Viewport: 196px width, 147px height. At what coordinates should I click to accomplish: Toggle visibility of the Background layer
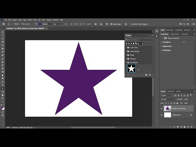click(x=162, y=115)
